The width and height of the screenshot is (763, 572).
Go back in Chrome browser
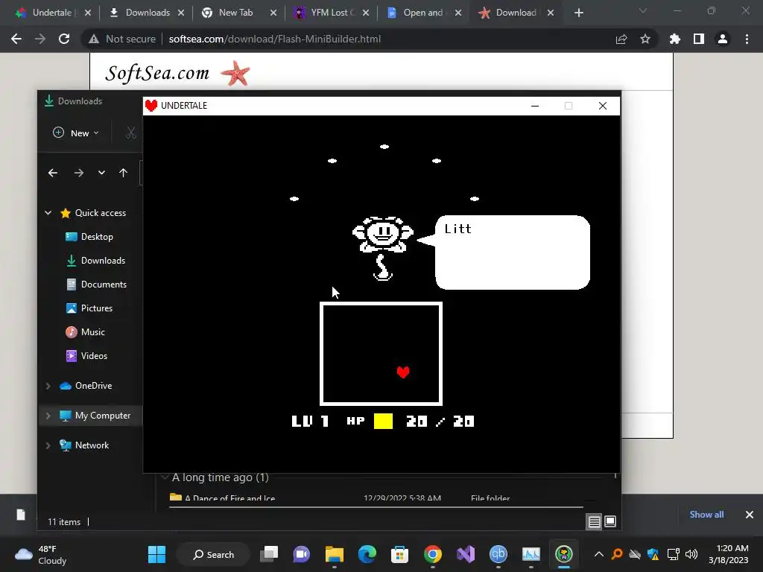(x=16, y=39)
